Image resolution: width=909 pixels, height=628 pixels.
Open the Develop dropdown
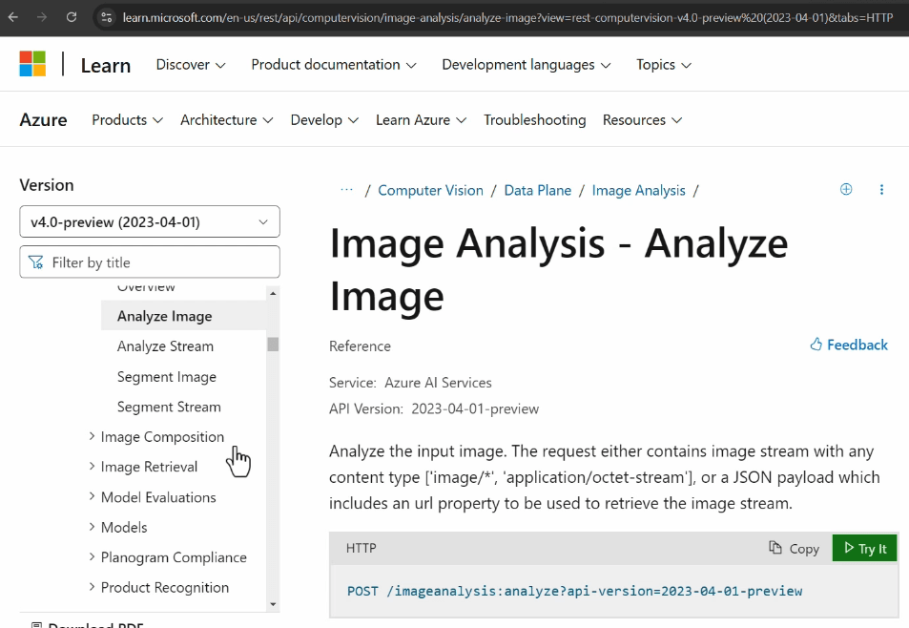[324, 120]
